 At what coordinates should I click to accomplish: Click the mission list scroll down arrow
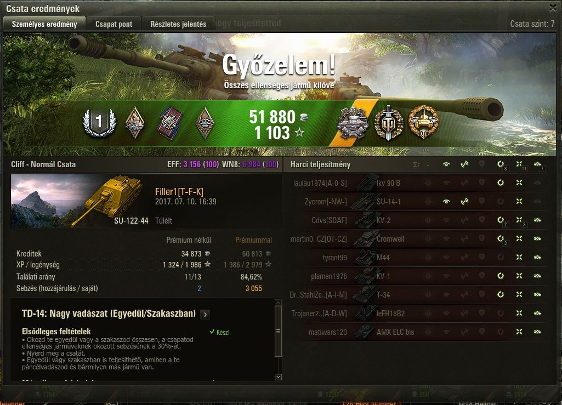point(278,377)
